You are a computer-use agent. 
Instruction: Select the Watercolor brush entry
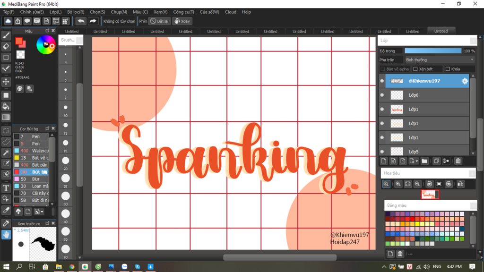coord(31,151)
